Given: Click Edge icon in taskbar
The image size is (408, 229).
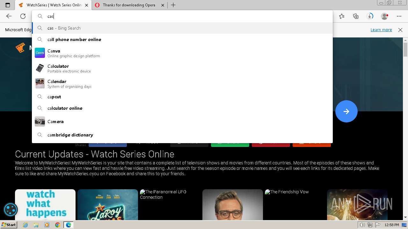Looking at the screenshot, I should [x=69, y=225].
